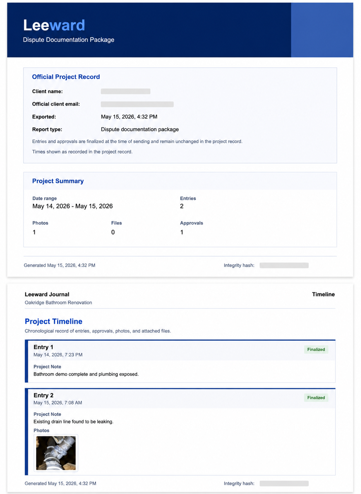Select the Official Project Record heading

[x=66, y=77]
